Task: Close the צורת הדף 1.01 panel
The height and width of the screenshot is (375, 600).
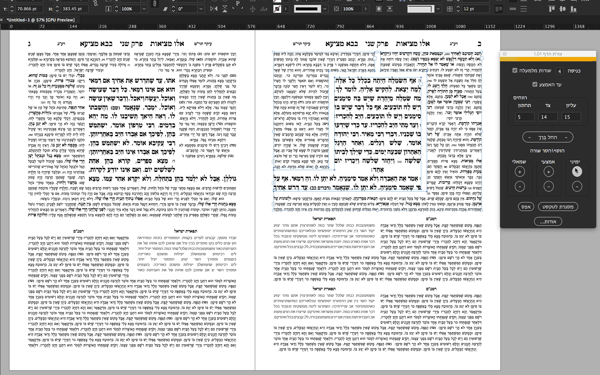Action: coord(505,54)
